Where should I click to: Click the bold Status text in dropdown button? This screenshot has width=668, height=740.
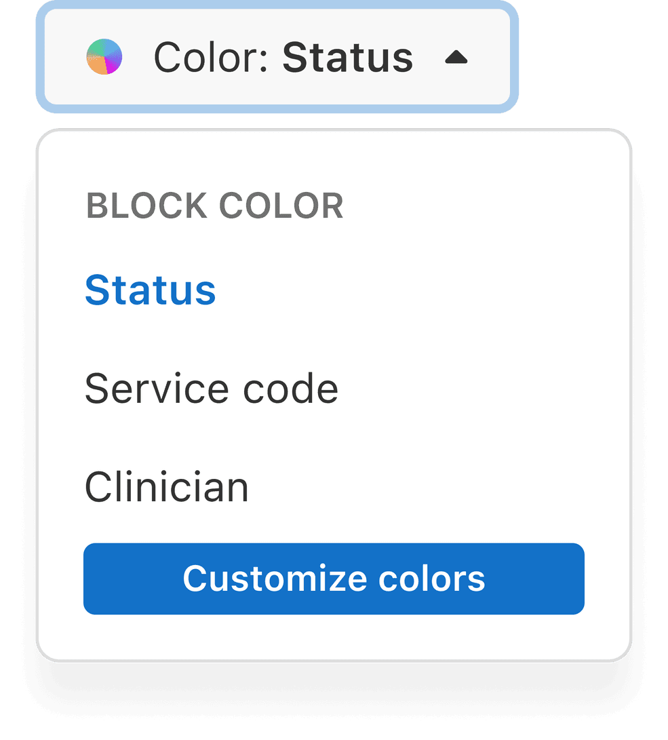point(348,57)
